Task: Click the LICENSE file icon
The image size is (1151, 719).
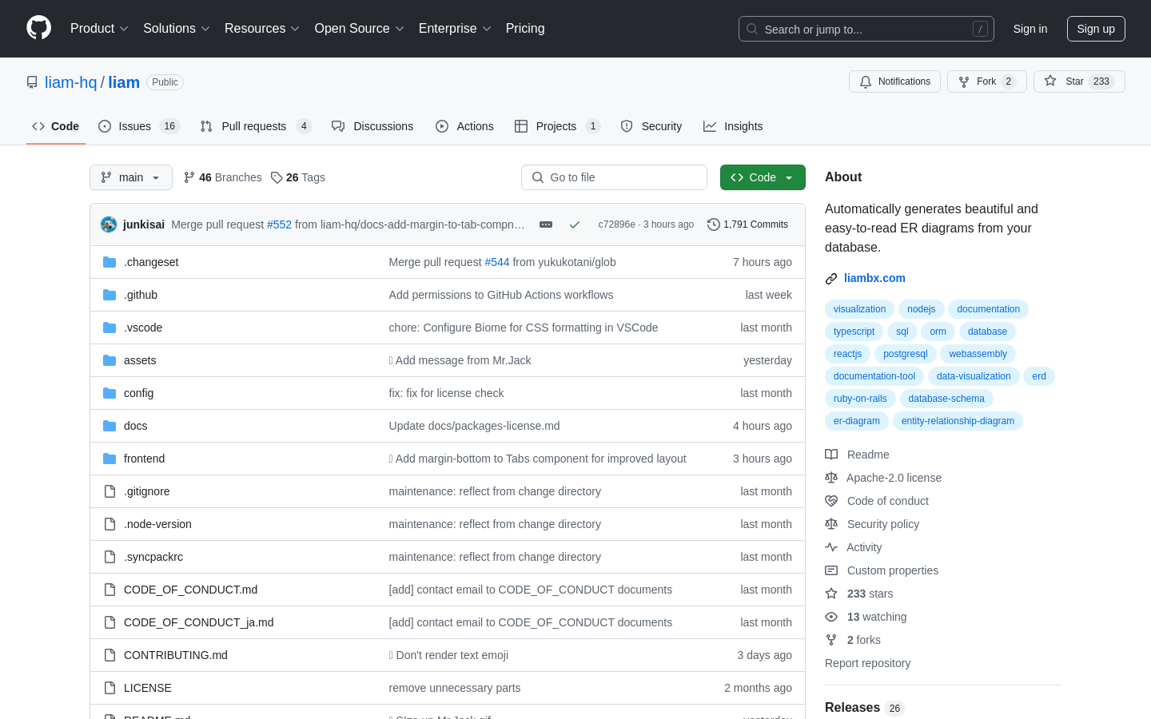Action: pos(110,688)
